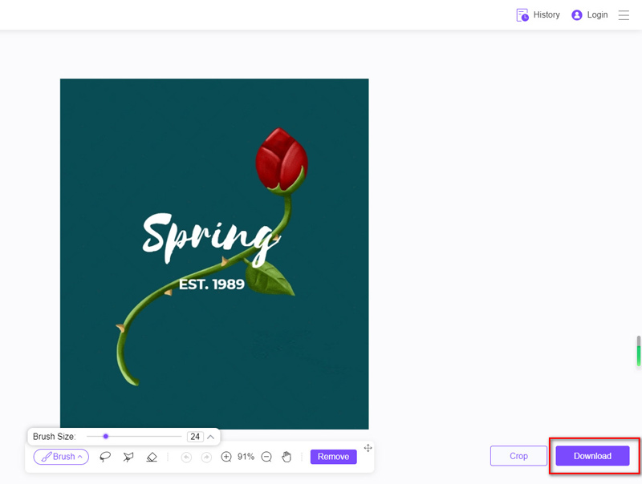Expand the Brush tool dropdown
This screenshot has height=484, width=642.
61,457
